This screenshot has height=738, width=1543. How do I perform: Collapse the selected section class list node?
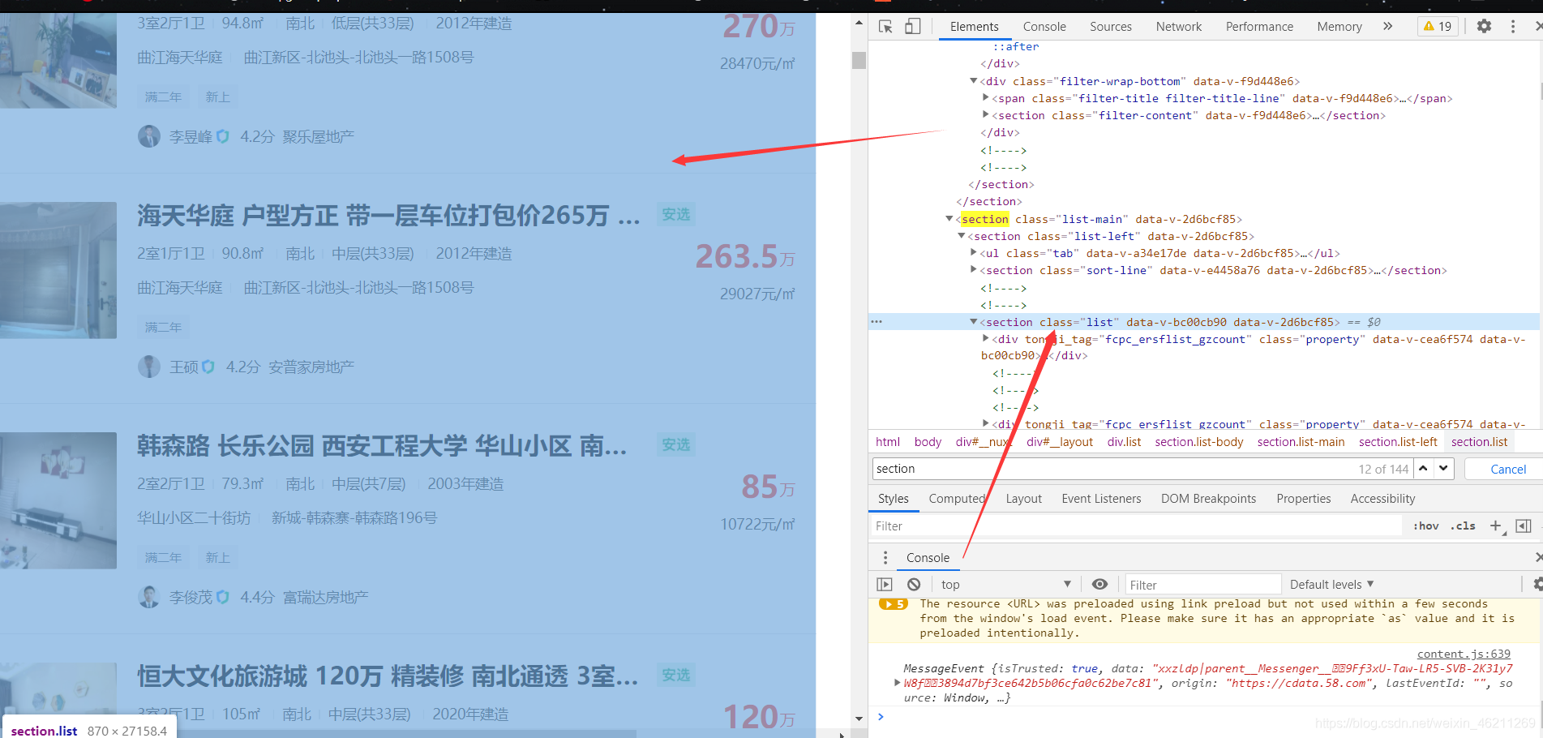[974, 322]
